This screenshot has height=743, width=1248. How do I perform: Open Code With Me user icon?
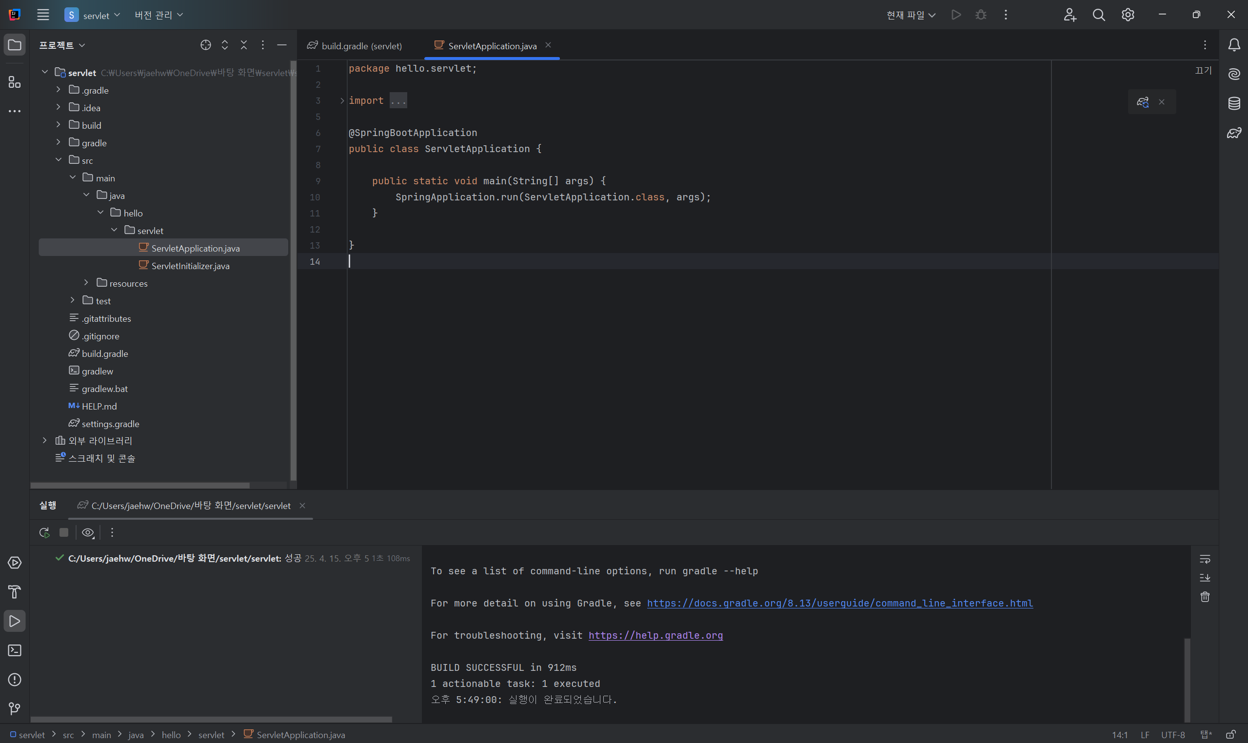pos(1070,15)
